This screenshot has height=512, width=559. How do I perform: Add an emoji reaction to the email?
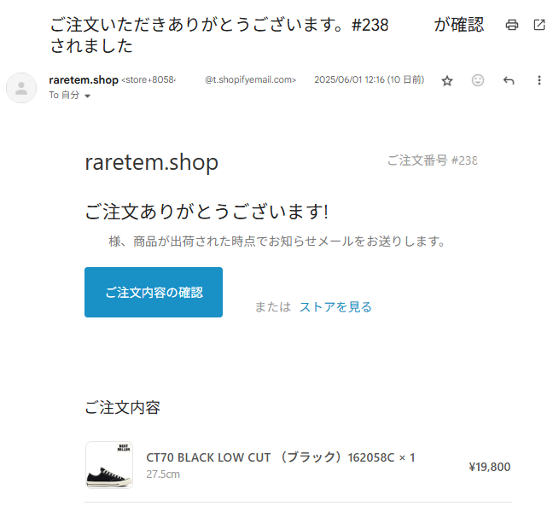coord(478,80)
